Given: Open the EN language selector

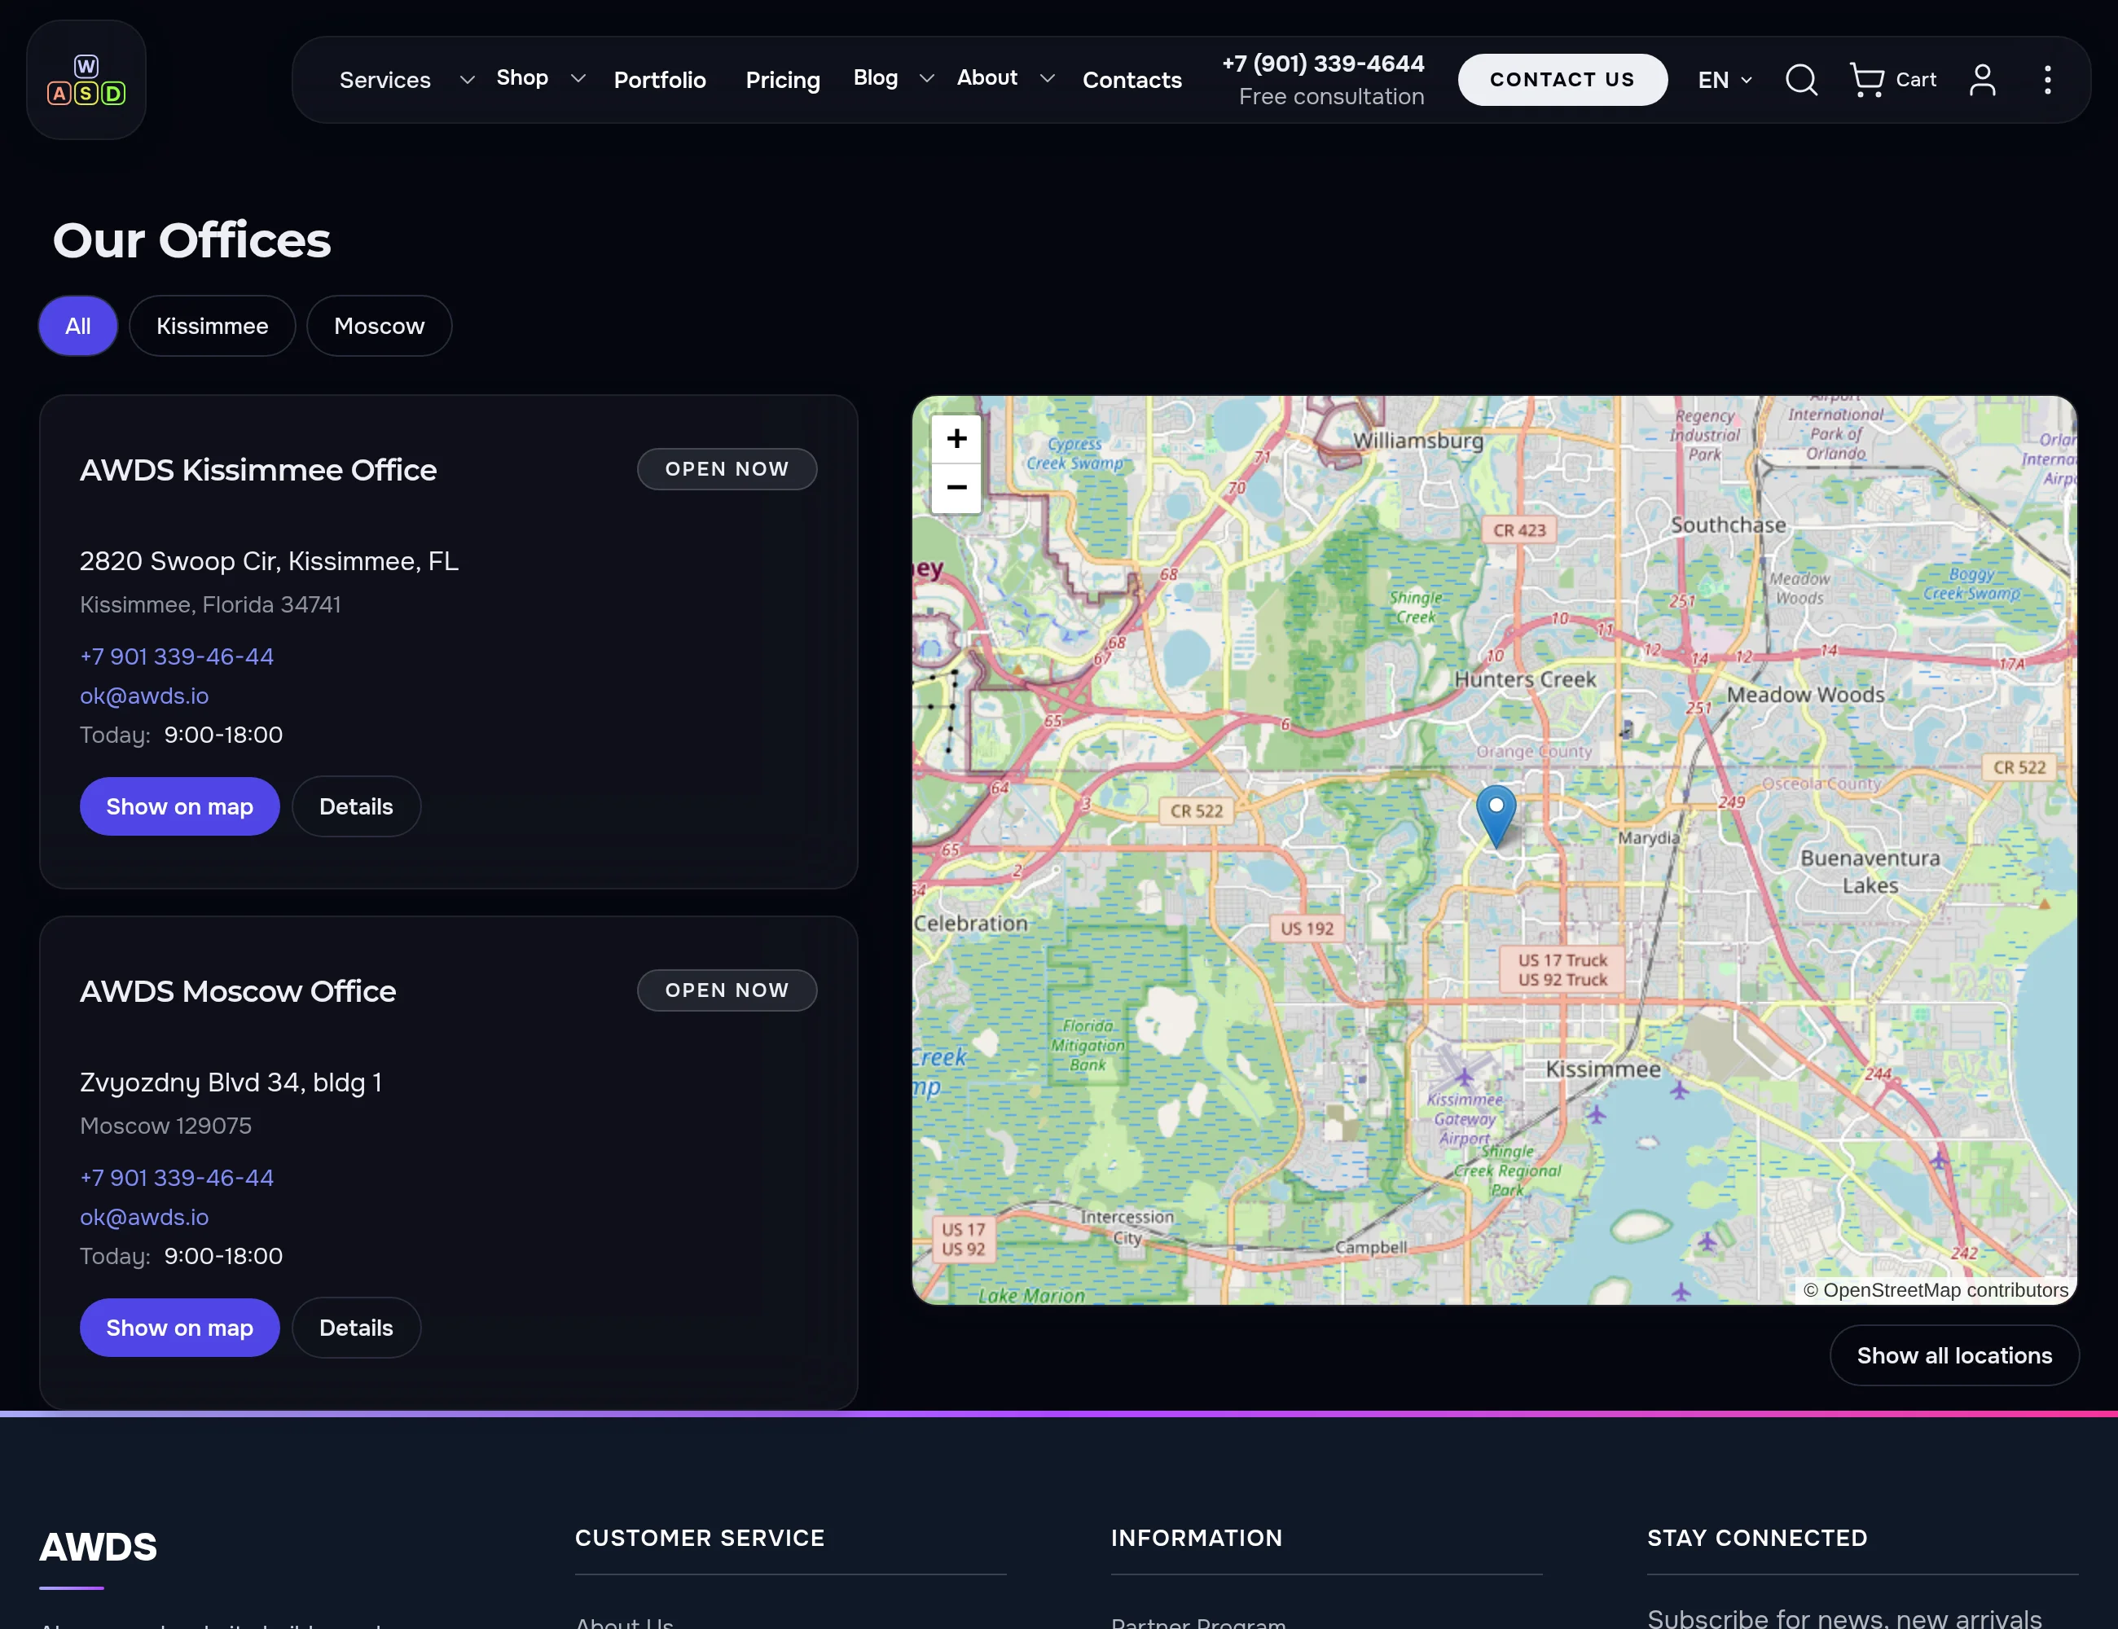Looking at the screenshot, I should [x=1725, y=80].
